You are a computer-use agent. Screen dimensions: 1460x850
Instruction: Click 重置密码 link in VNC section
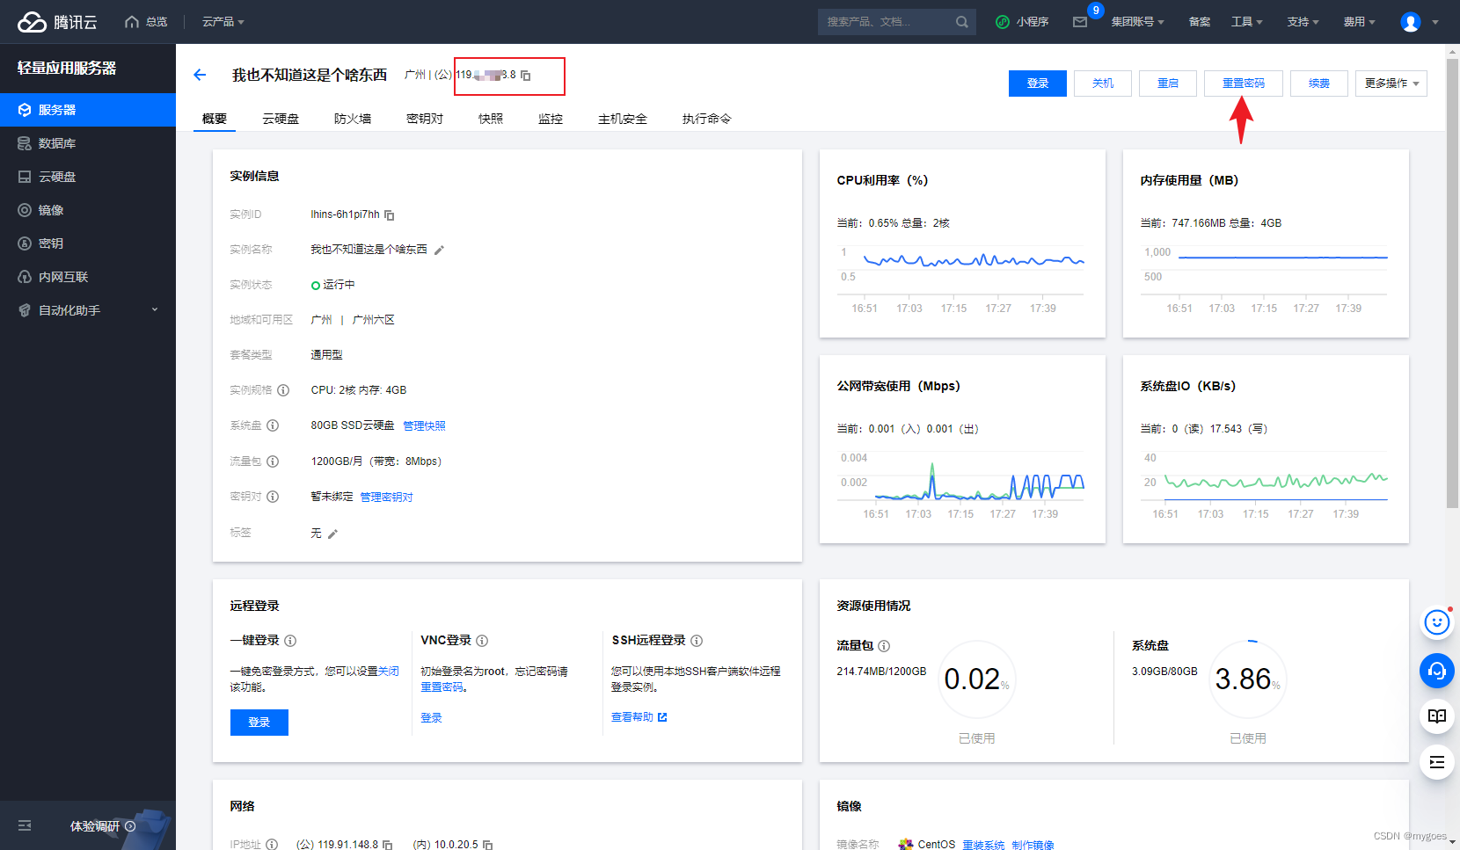(x=442, y=687)
